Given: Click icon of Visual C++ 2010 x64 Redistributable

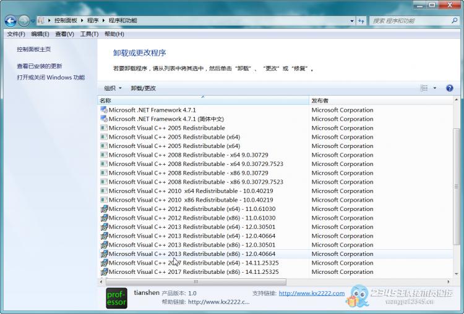Looking at the screenshot, I should 104,191.
